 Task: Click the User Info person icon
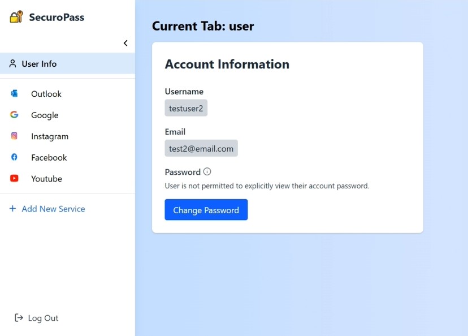[12, 63]
